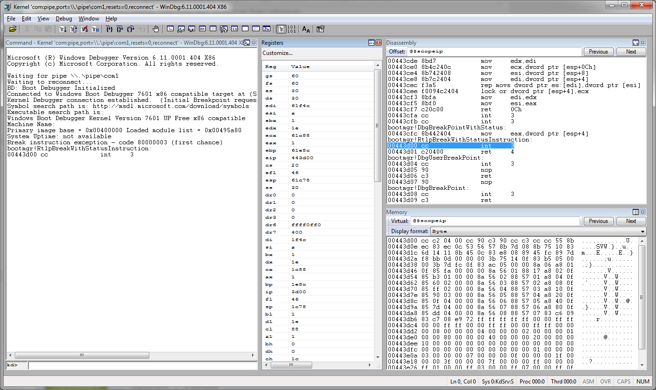Click the esp register value 61c78

pyautogui.click(x=300, y=180)
